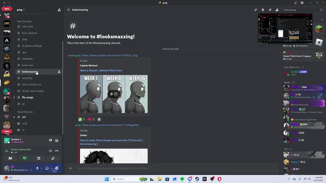Click Voice Connected status text
The height and width of the screenshot is (183, 326).
[21, 149]
